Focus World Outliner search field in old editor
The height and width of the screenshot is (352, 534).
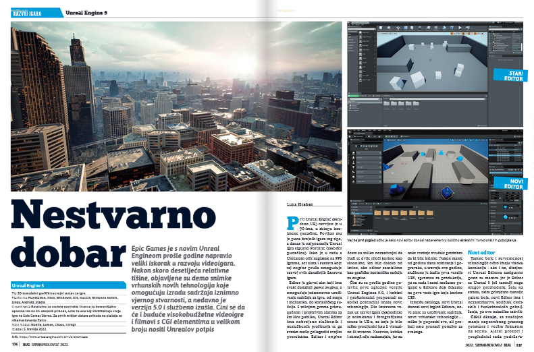pyautogui.click(x=504, y=29)
